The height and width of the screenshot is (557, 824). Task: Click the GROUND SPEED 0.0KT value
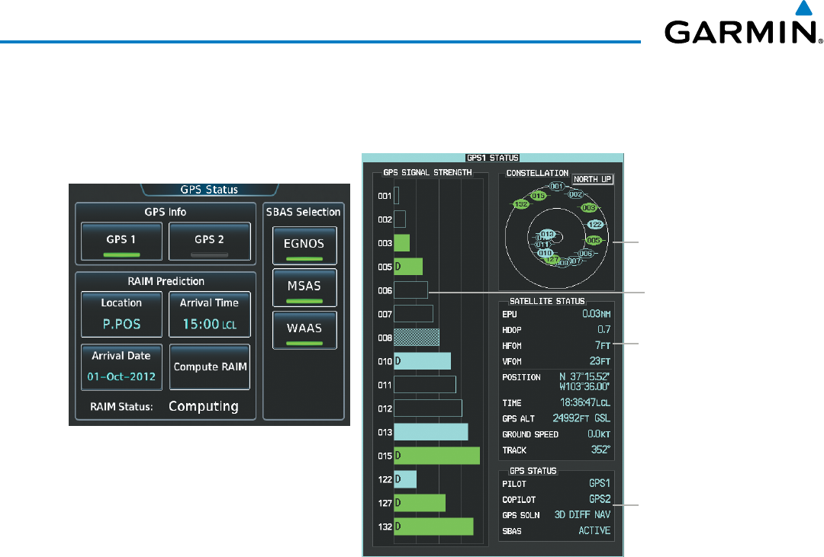[x=599, y=434]
